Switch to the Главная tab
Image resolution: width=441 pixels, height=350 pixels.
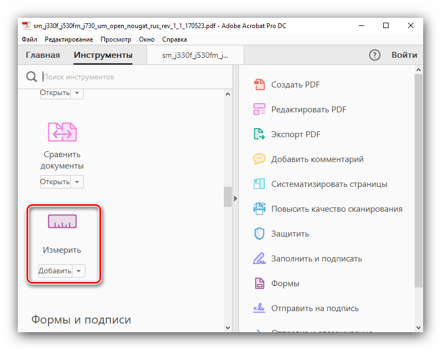[43, 55]
